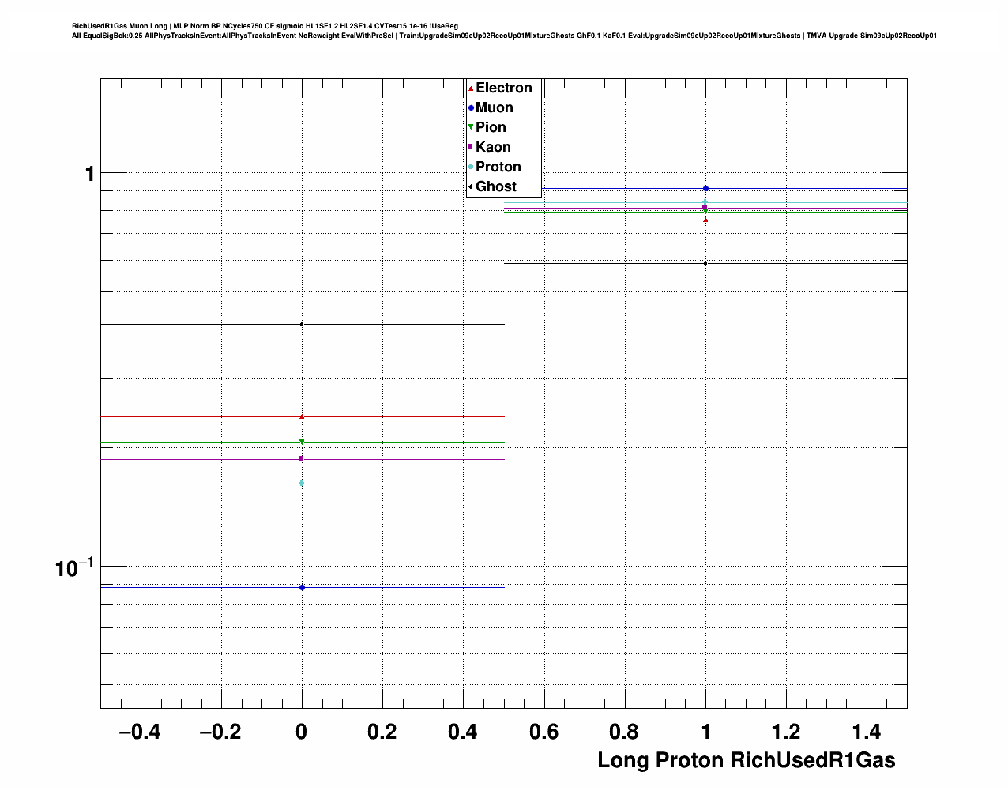This screenshot has width=1008, height=787.
Task: Select the Ghost data point at x=1
Action: tap(705, 263)
